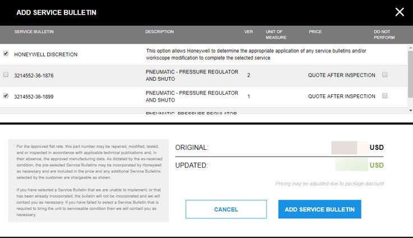
Task: Select the Ver column header
Action: pyautogui.click(x=249, y=32)
